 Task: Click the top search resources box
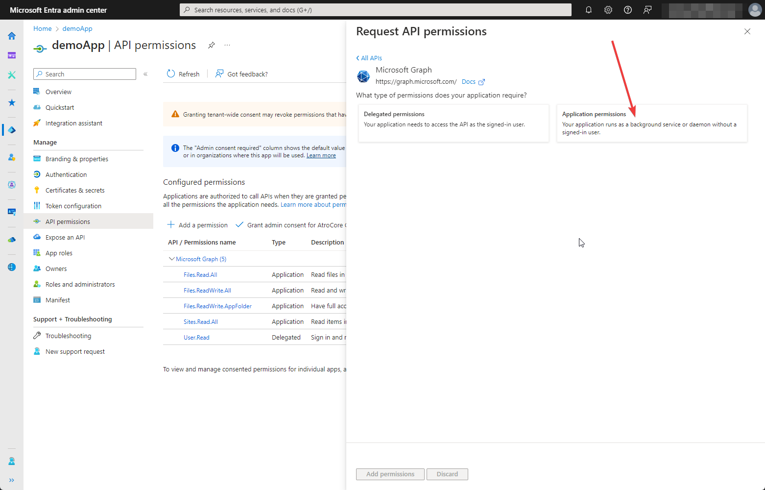click(376, 10)
